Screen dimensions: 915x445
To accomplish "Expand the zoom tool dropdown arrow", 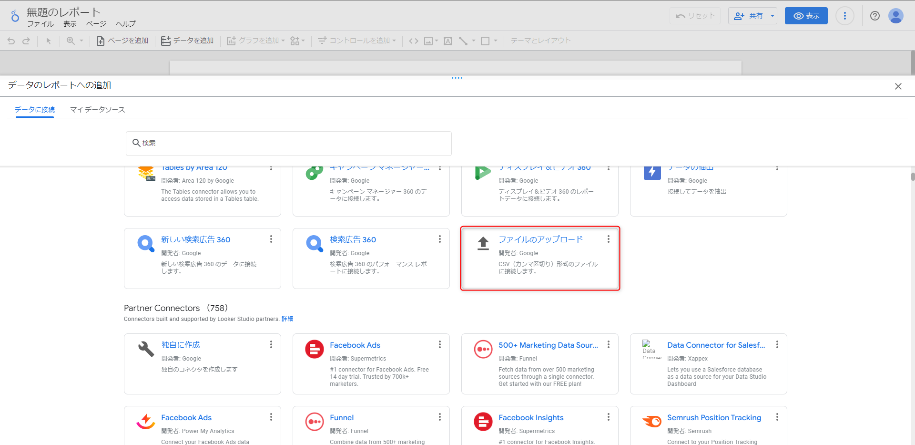I will point(81,41).
